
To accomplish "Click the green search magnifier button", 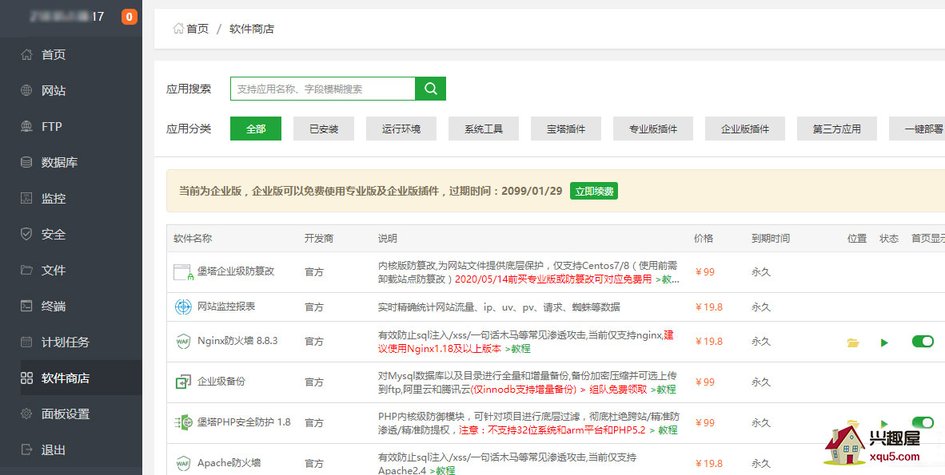I will (430, 89).
